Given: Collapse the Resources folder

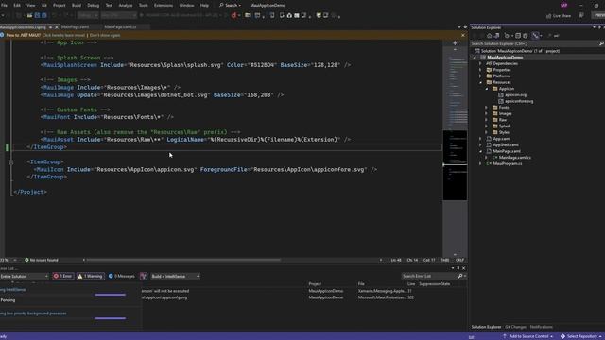Looking at the screenshot, I should click(x=480, y=82).
